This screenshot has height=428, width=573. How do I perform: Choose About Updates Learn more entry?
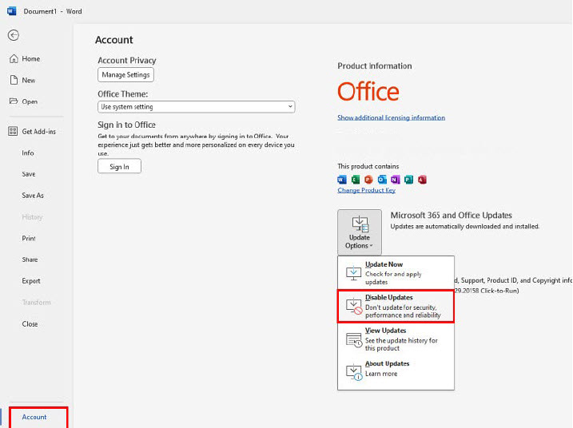(x=396, y=372)
